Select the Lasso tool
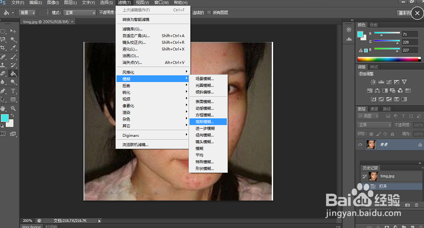The height and width of the screenshot is (228, 424). pos(3,39)
